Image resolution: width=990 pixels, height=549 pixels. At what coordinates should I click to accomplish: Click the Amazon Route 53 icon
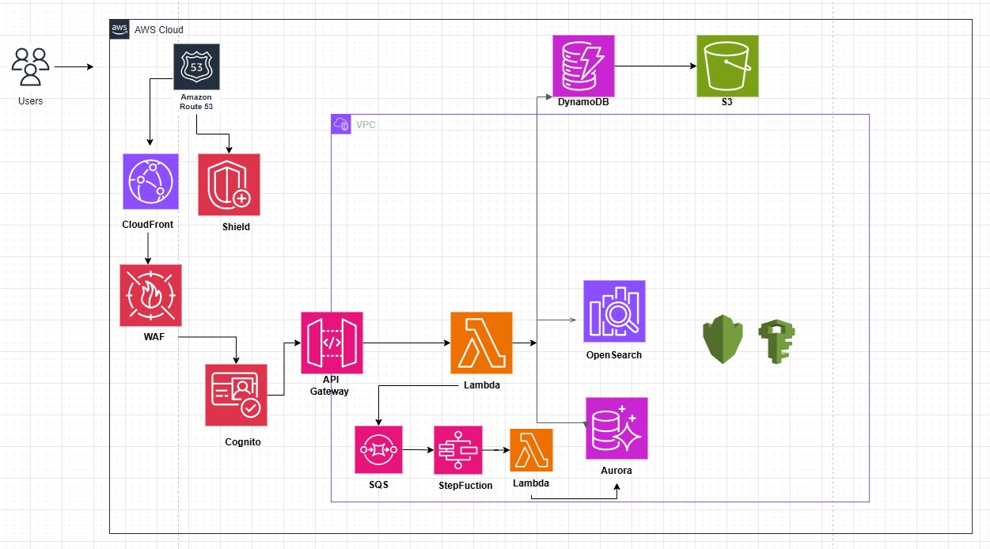[197, 67]
